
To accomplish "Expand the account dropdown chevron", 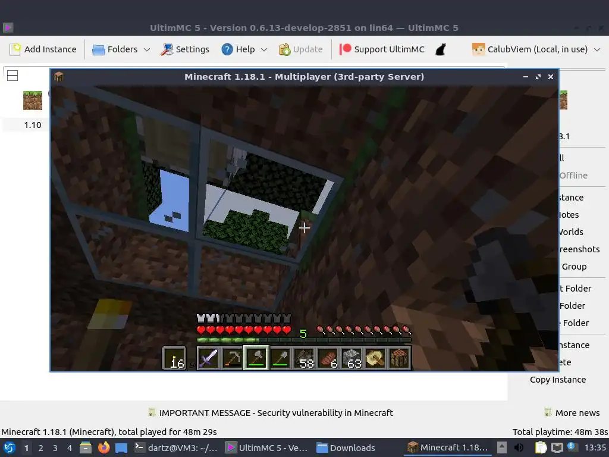I will pyautogui.click(x=597, y=50).
